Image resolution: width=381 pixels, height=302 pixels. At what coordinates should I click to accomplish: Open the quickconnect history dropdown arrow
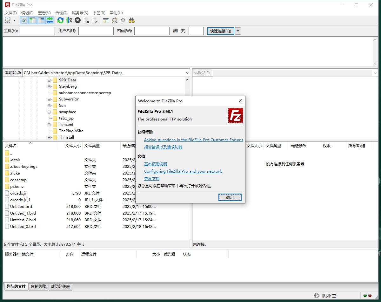pos(238,31)
